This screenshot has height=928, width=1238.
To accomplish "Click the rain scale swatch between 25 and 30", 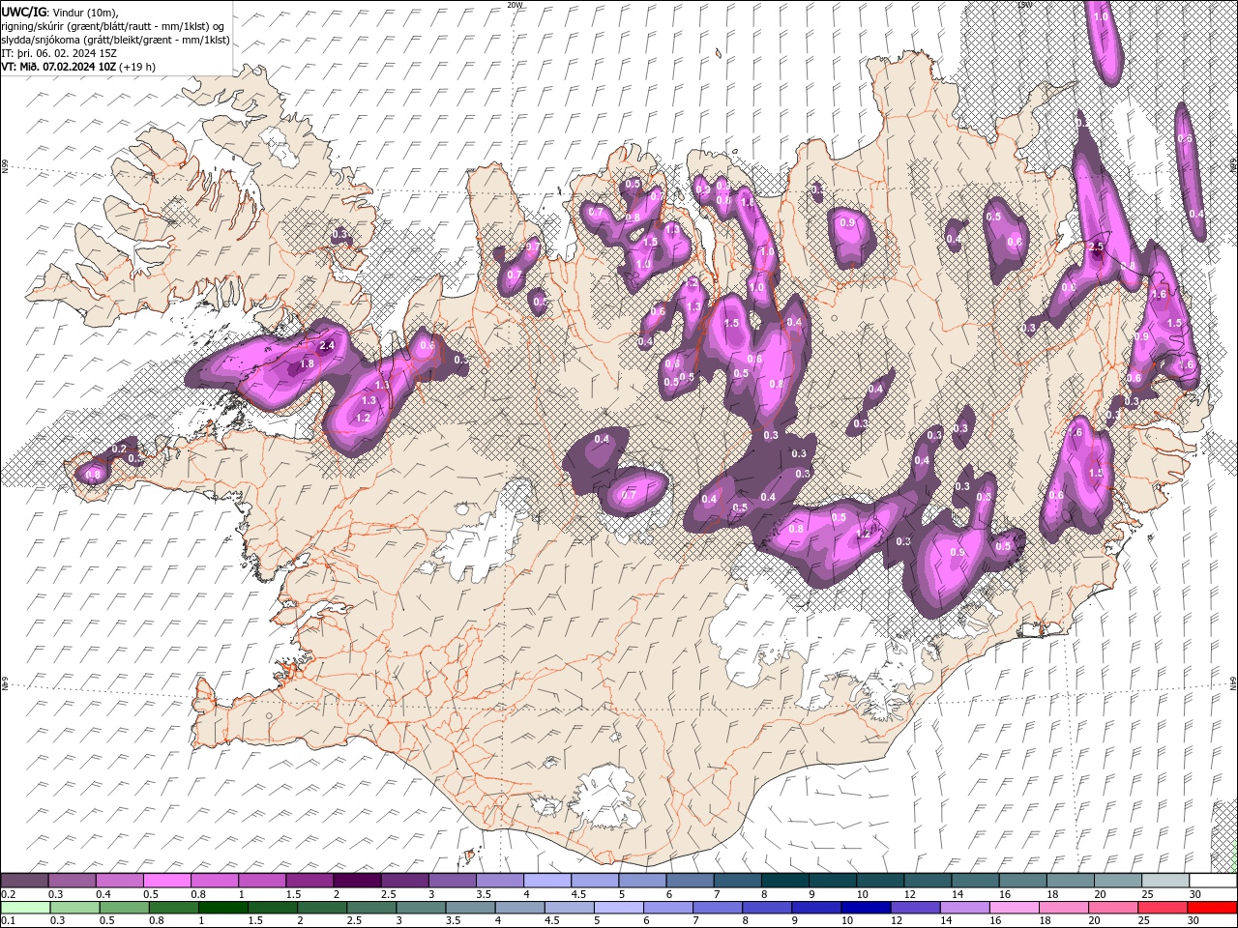I will pyautogui.click(x=1164, y=907).
